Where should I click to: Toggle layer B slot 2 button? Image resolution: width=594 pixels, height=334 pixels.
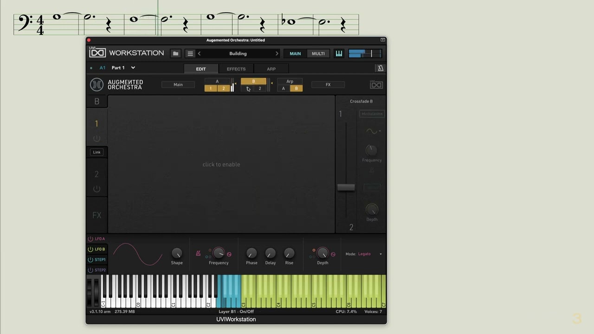point(260,88)
